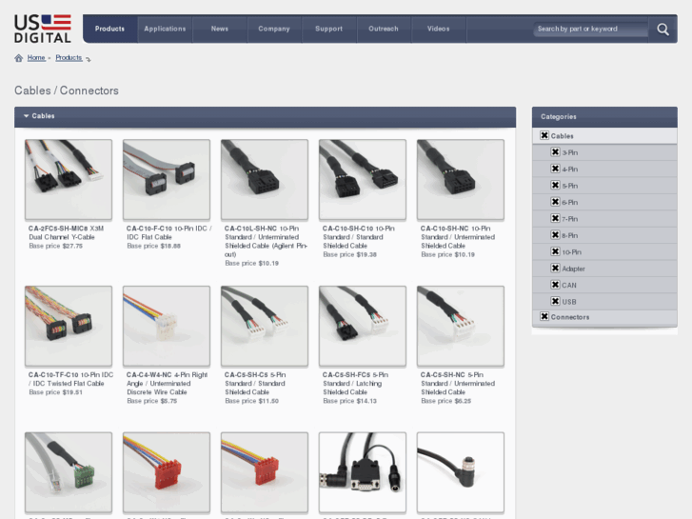Click the magnifier search icon
The width and height of the screenshot is (692, 519).
point(662,30)
